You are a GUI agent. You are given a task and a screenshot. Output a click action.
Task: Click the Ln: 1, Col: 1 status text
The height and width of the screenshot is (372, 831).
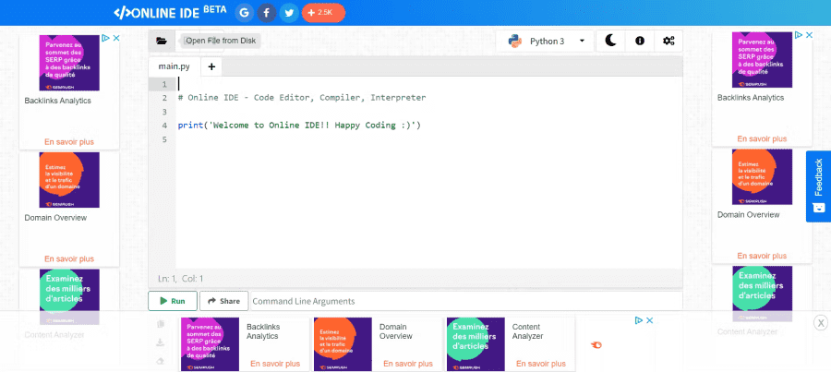[181, 278]
